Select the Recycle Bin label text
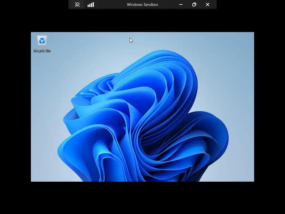 tap(42, 50)
